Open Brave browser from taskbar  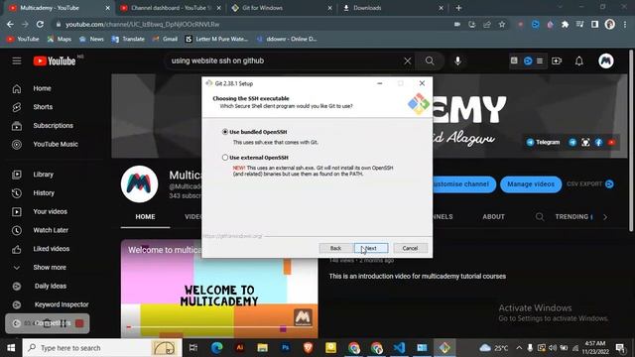(x=308, y=348)
